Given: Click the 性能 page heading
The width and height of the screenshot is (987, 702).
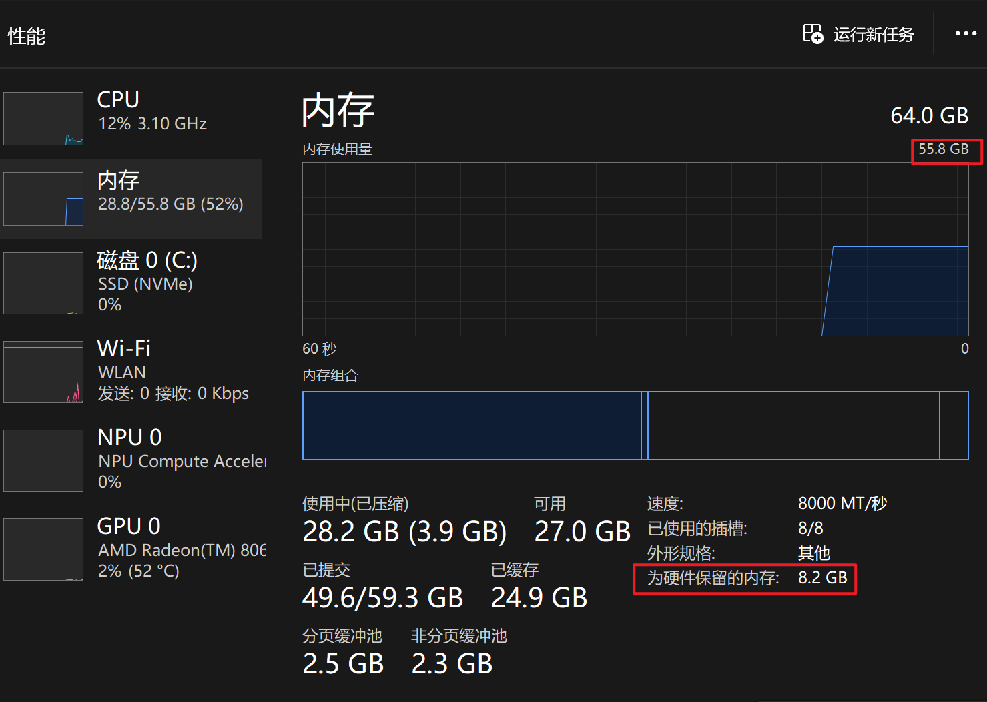Looking at the screenshot, I should click(27, 35).
